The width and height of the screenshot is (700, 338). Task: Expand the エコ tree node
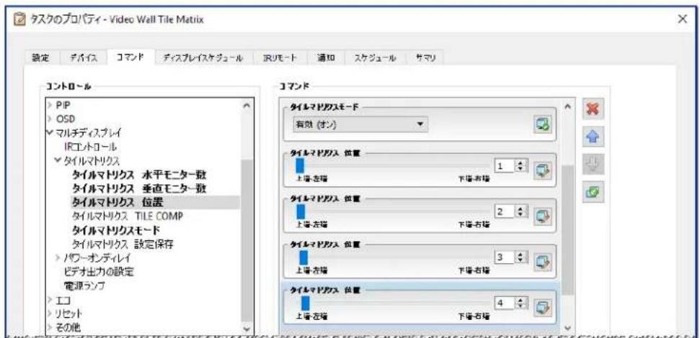pos(50,299)
